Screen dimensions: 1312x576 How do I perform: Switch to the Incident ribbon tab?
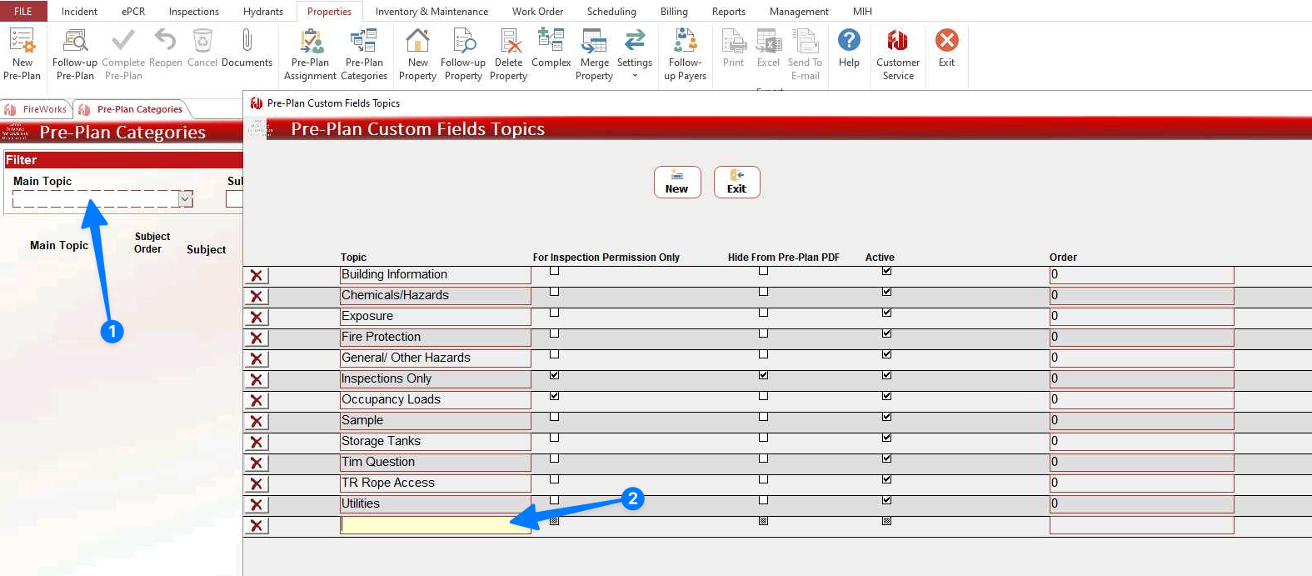tap(79, 12)
